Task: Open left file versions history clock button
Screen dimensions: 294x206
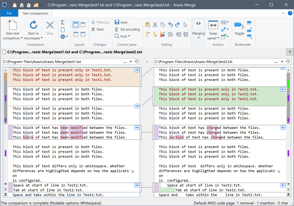Action: coord(137,62)
